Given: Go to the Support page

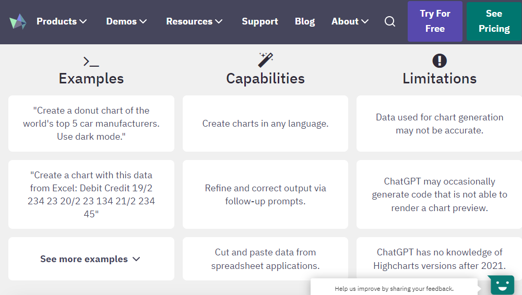Looking at the screenshot, I should tap(260, 21).
